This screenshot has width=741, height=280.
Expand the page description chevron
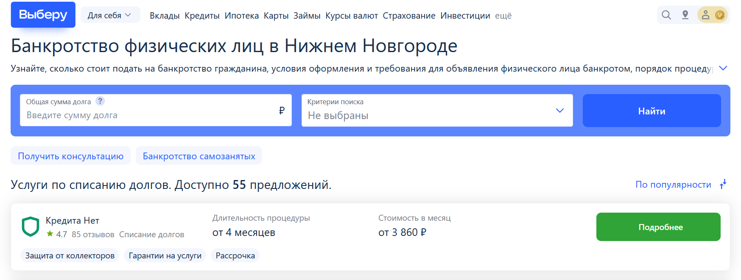pos(723,68)
